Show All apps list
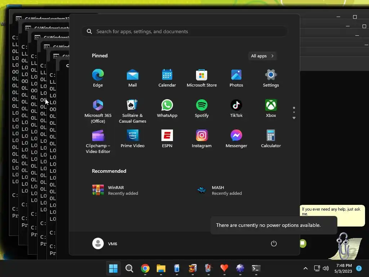This screenshot has width=369, height=277. [x=262, y=56]
